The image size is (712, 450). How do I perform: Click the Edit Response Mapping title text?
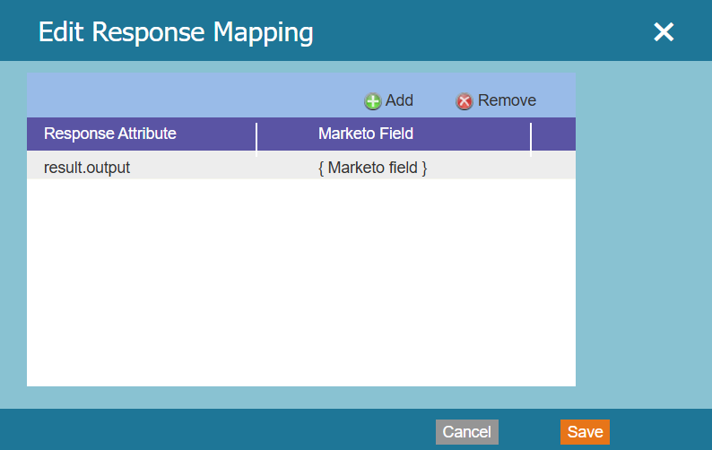pos(176,32)
